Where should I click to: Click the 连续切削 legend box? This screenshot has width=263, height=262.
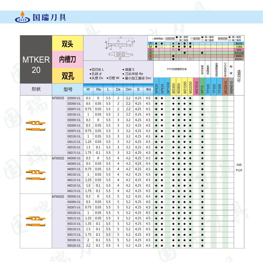tap(170, 39)
